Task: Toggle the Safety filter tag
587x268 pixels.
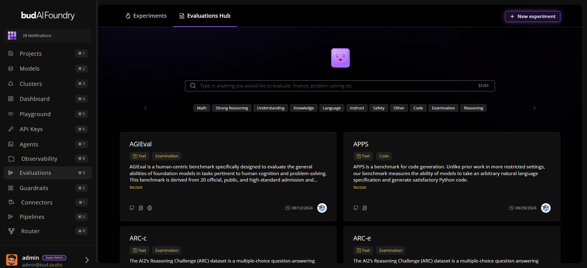Action: [x=379, y=108]
